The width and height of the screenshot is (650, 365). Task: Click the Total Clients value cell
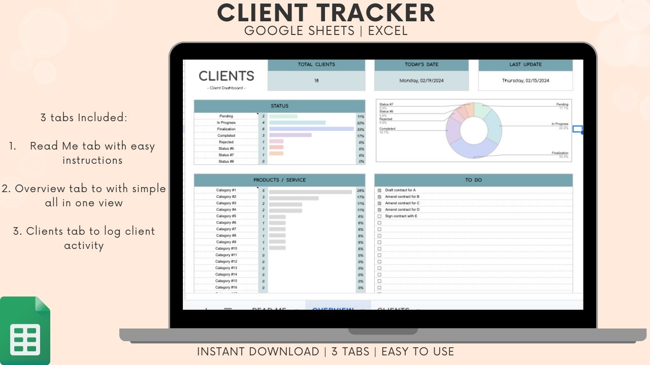tap(316, 81)
